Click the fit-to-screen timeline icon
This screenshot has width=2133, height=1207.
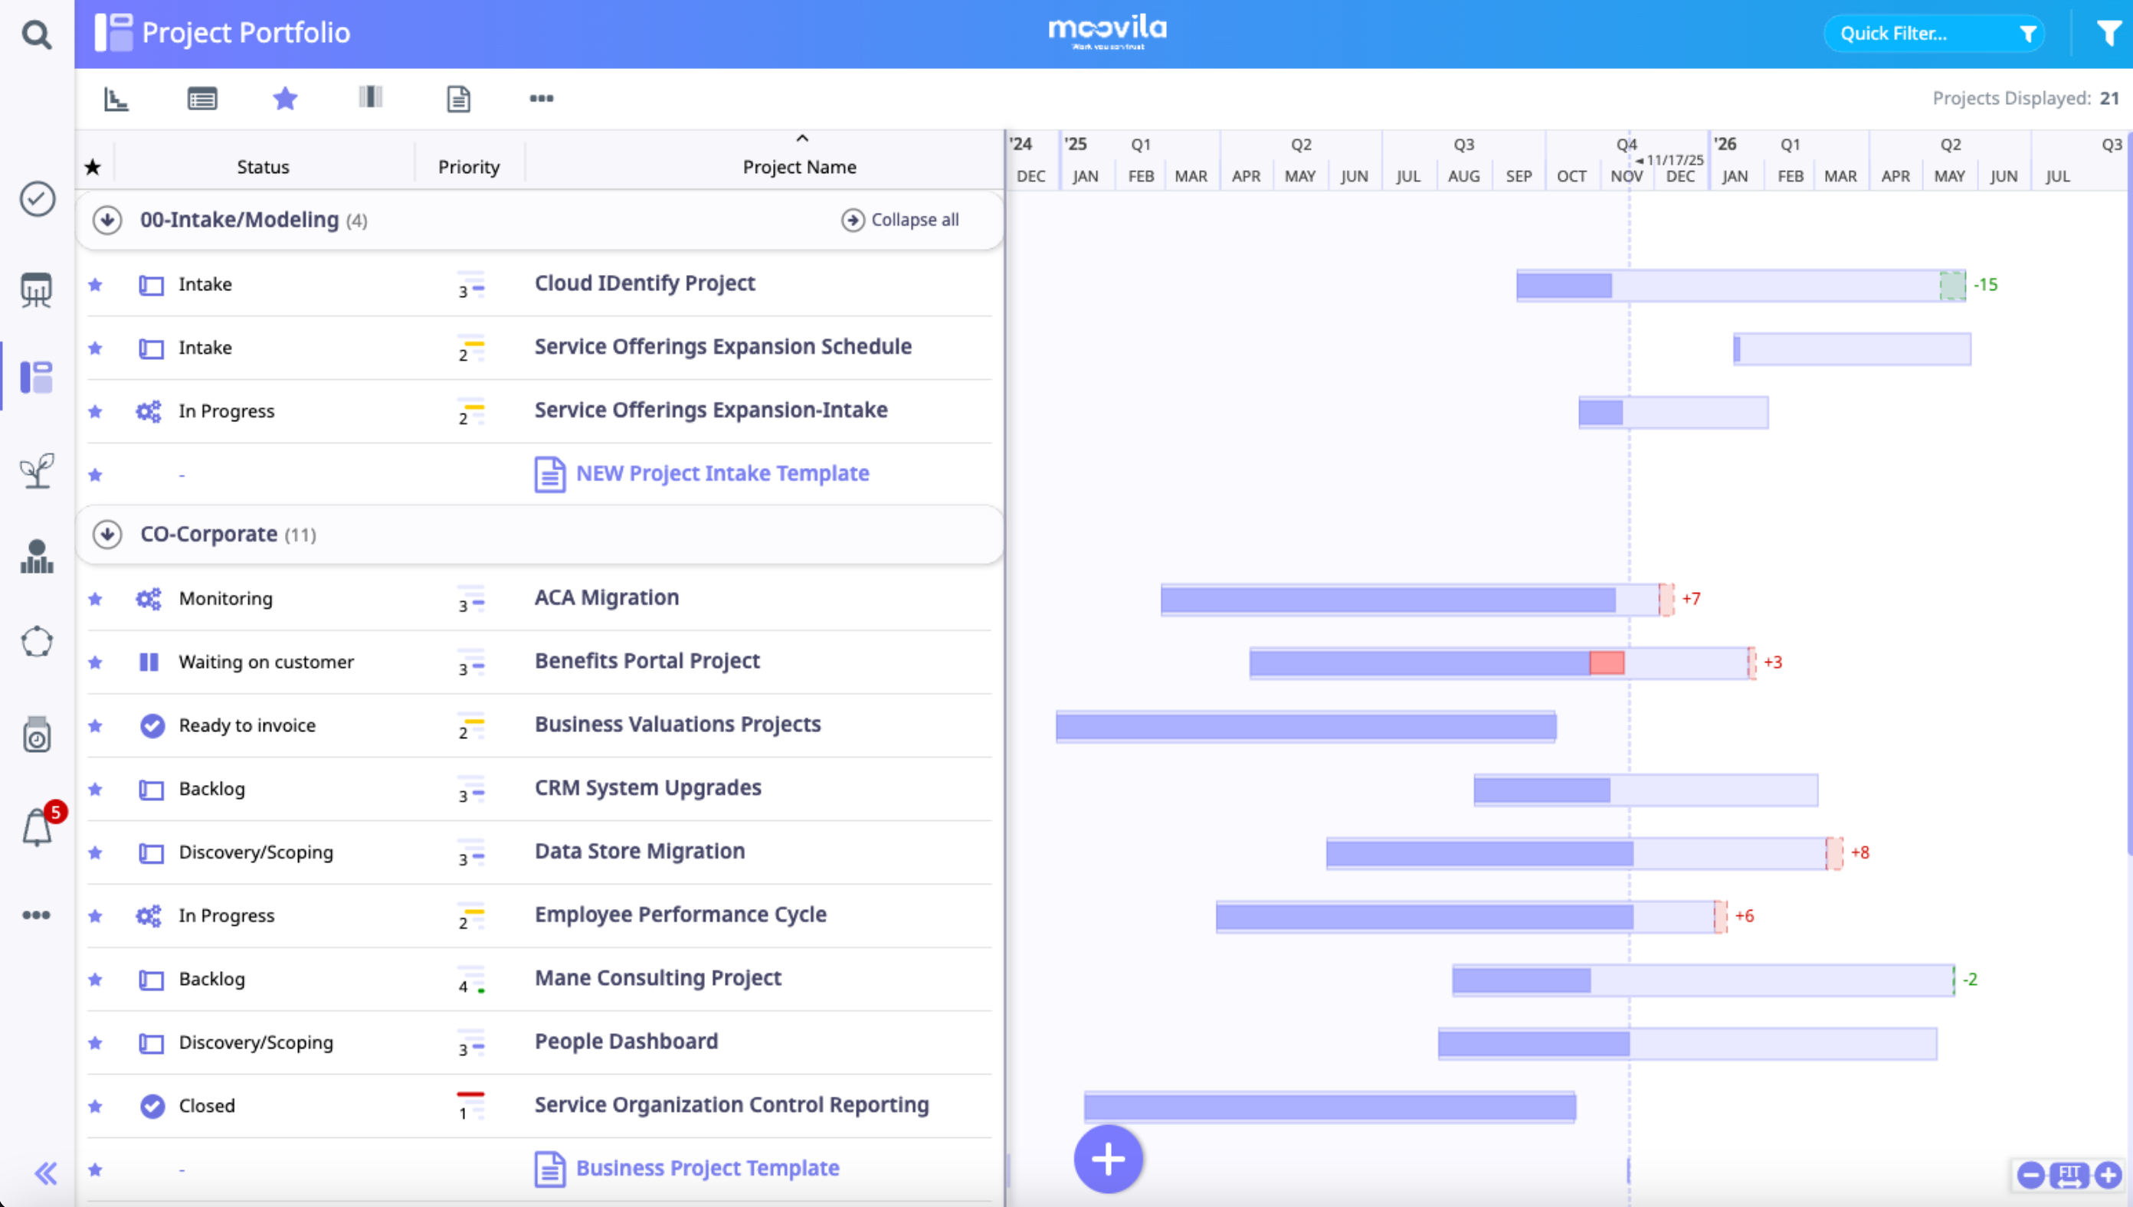[x=2069, y=1175]
